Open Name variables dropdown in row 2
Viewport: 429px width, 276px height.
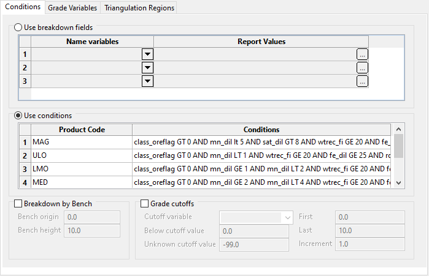[147, 67]
